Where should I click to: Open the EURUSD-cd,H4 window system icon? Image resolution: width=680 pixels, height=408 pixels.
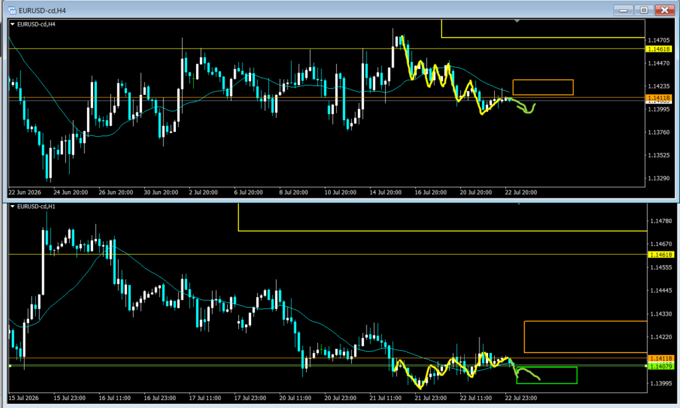pyautogui.click(x=12, y=10)
